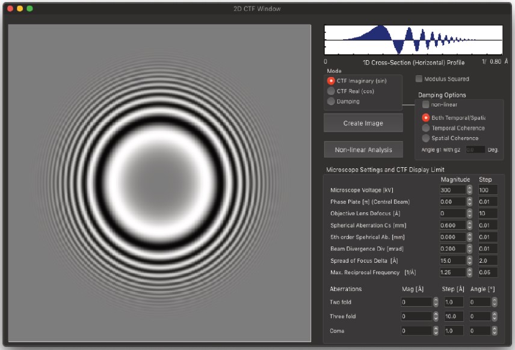Click the Spherical Aberration Cs stepper
Viewport: 515px width, 350px height.
[470, 226]
